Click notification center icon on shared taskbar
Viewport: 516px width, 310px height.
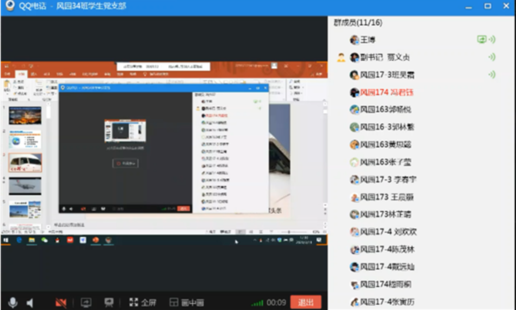[x=319, y=240]
